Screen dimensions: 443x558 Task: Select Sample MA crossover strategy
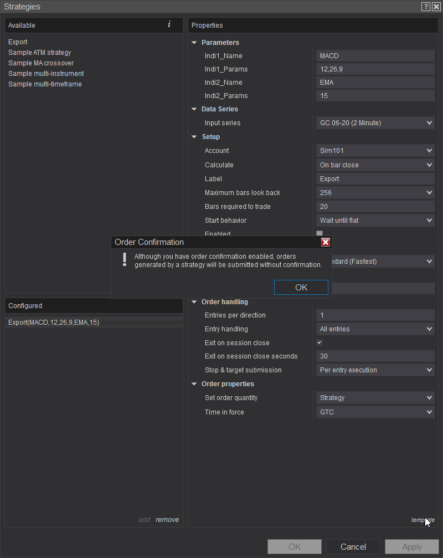[41, 63]
